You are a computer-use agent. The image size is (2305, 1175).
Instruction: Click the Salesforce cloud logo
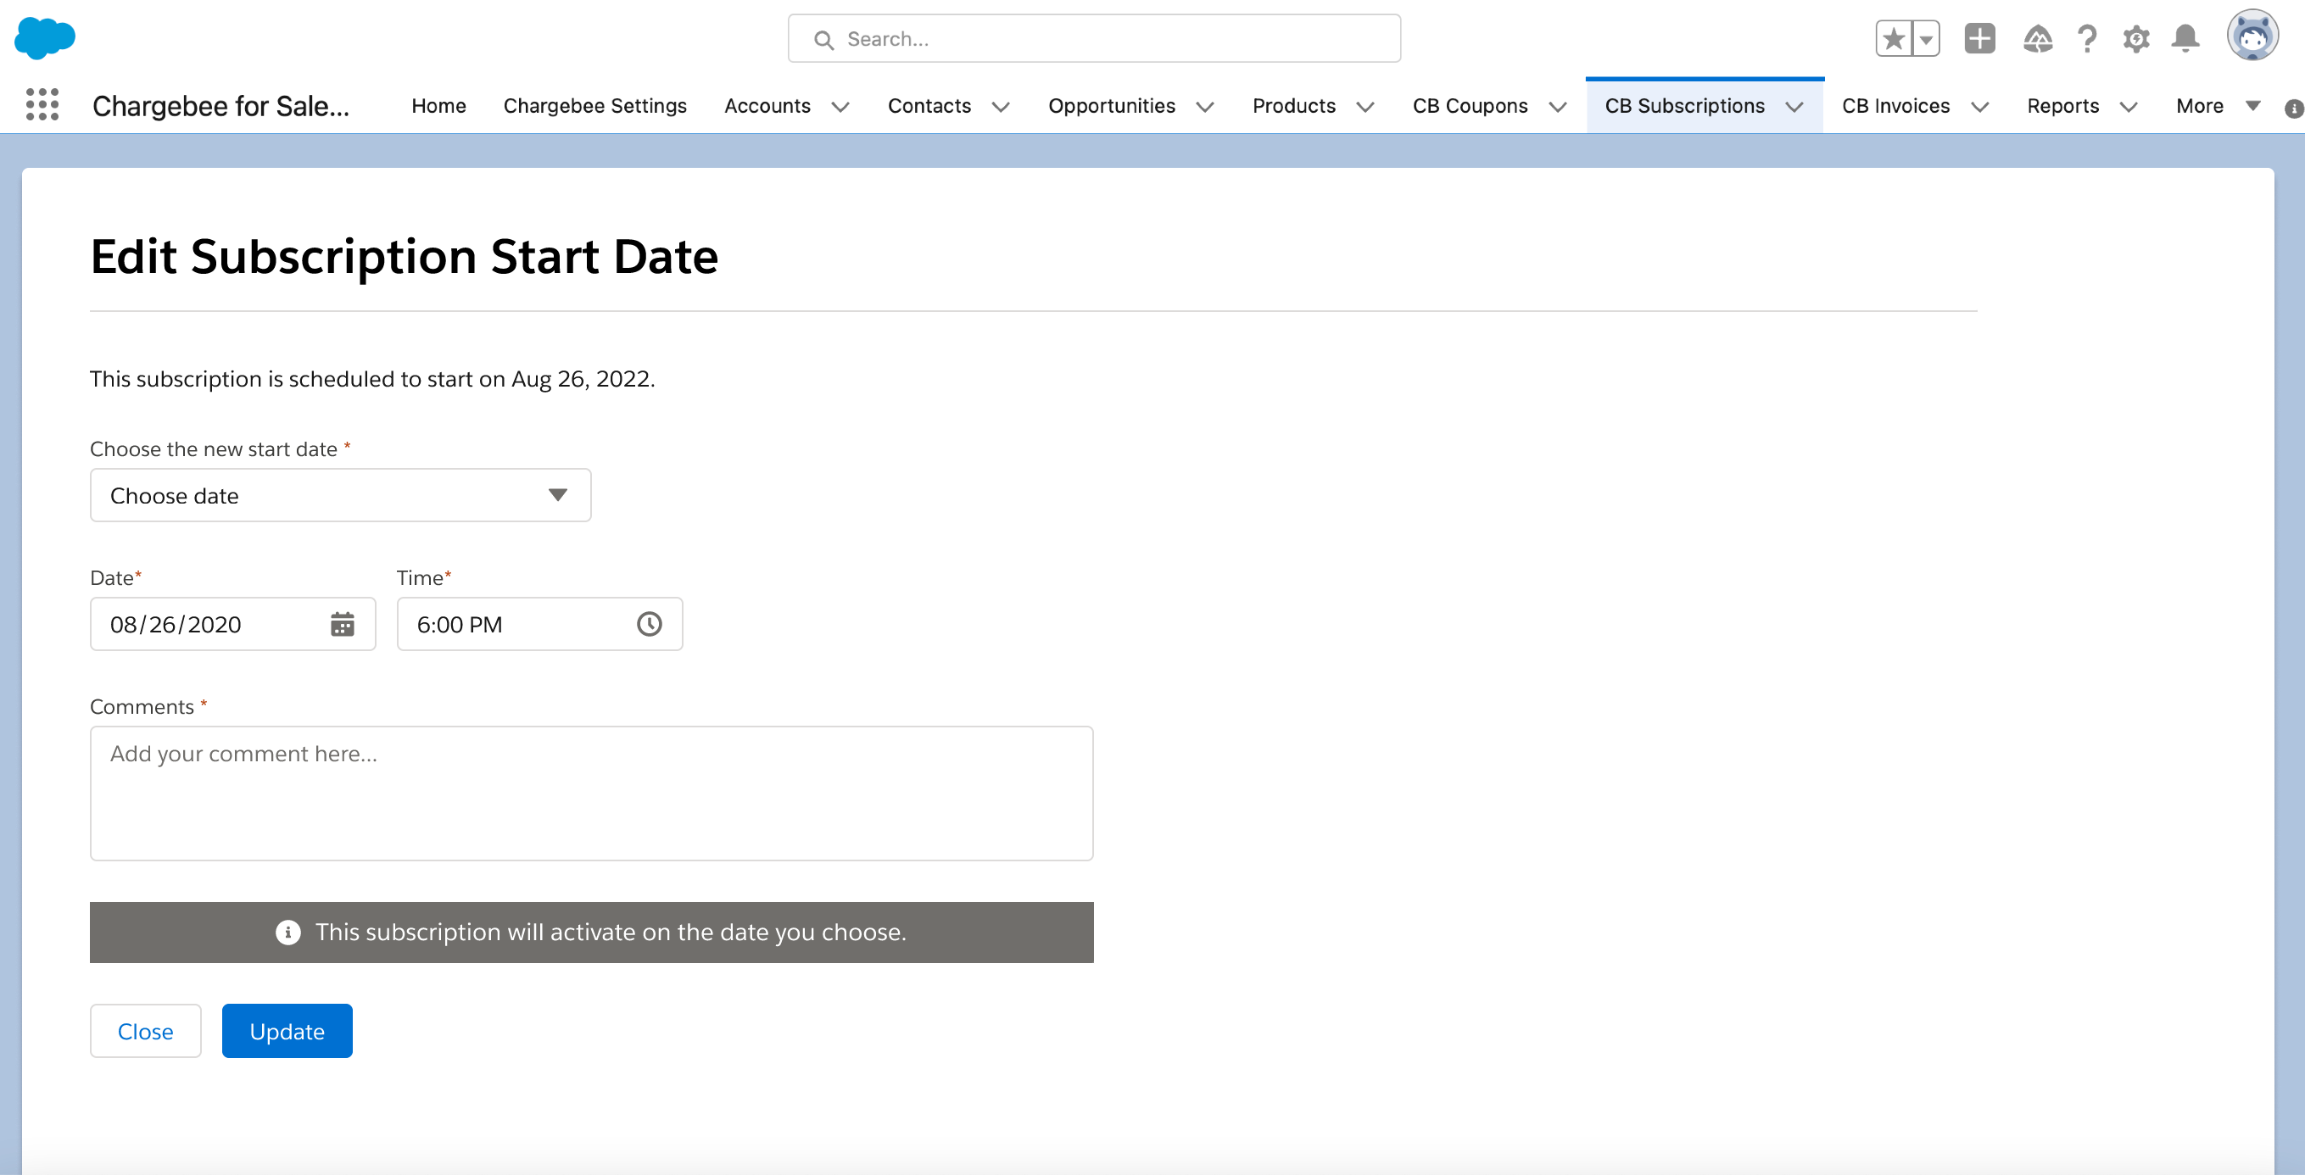click(x=45, y=38)
